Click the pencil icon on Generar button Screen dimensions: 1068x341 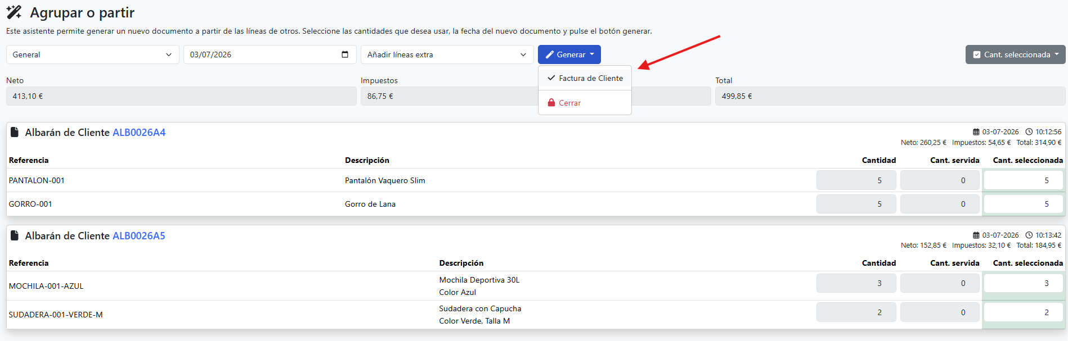click(550, 54)
